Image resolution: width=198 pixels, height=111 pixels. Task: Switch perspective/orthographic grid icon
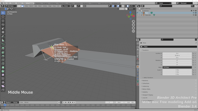pyautogui.click(x=133, y=31)
